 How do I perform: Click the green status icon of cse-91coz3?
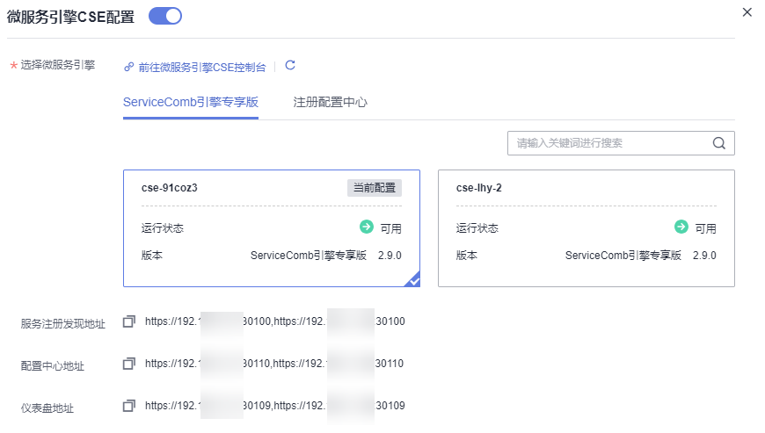point(367,227)
